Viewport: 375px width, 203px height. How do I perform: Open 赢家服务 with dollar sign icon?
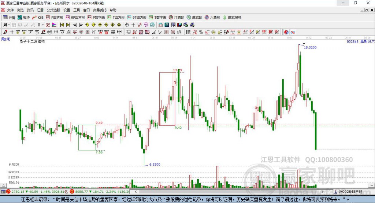point(232,18)
